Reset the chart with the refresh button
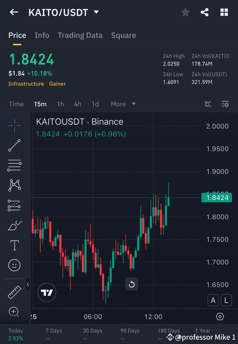The height and width of the screenshot is (344, 238). coord(132,284)
